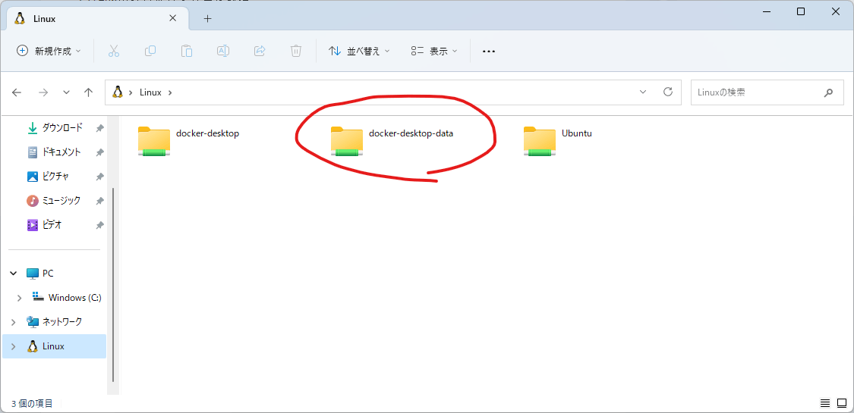This screenshot has height=413, width=854.
Task: Refresh the current folder view
Action: coord(668,92)
